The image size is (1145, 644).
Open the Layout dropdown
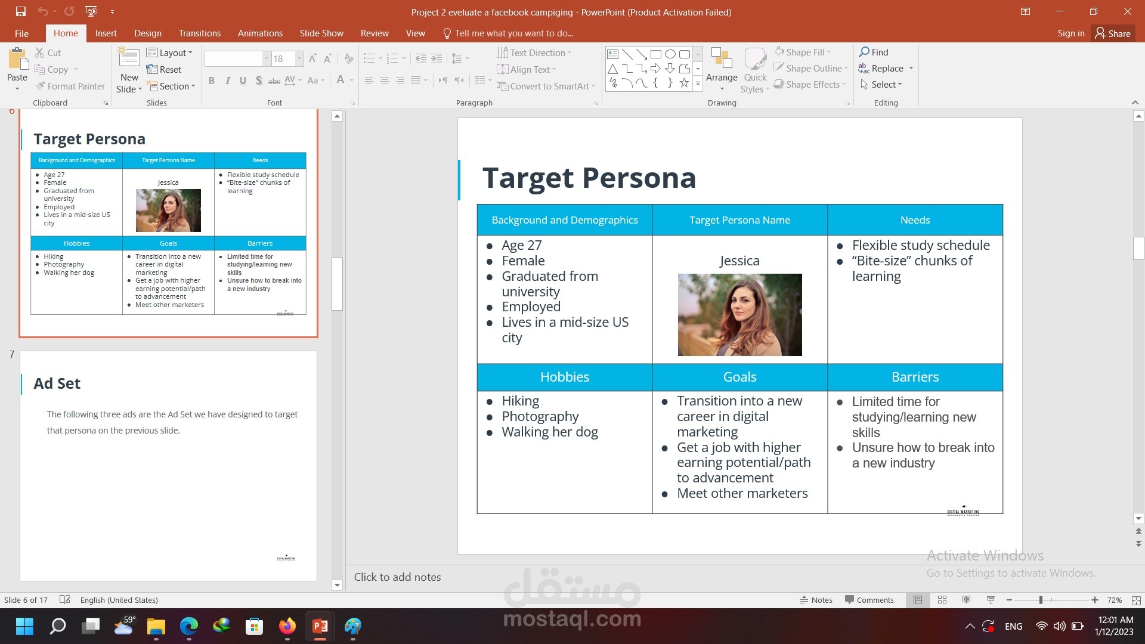pyautogui.click(x=169, y=52)
